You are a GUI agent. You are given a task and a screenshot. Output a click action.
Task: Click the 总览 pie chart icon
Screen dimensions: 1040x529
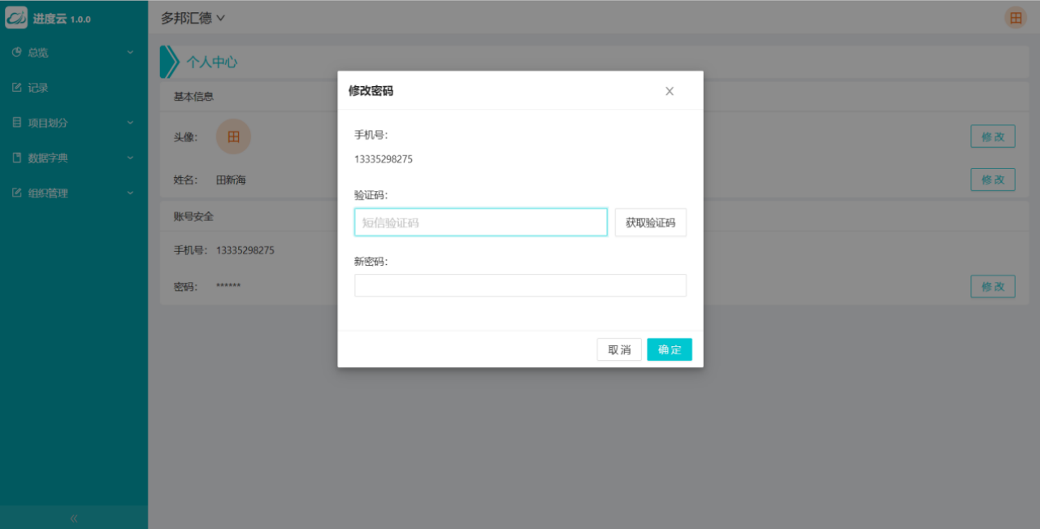coord(16,53)
